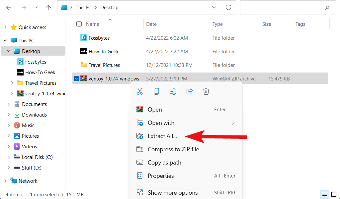
Task: Click the Cut icon in the context menu
Action: 139,91
